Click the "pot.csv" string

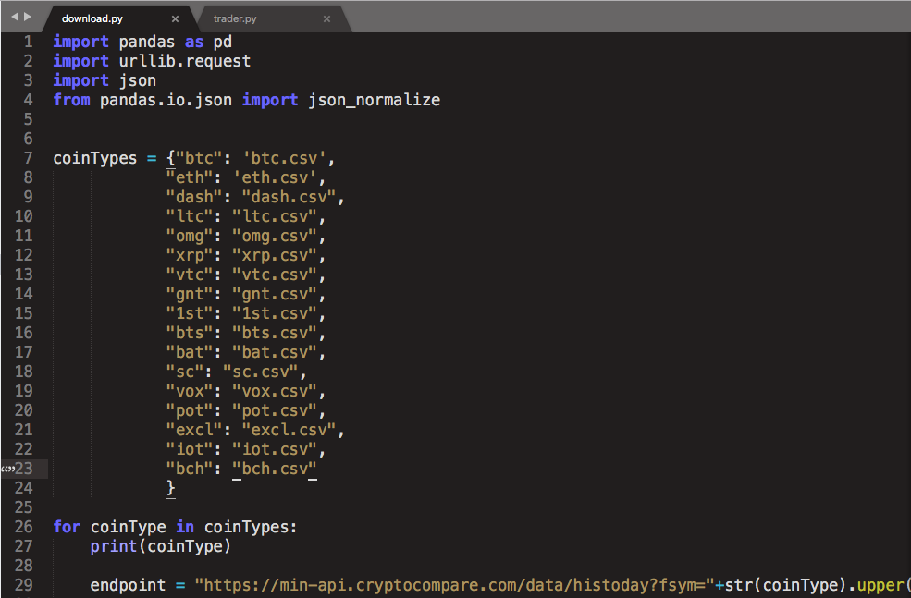(x=275, y=410)
